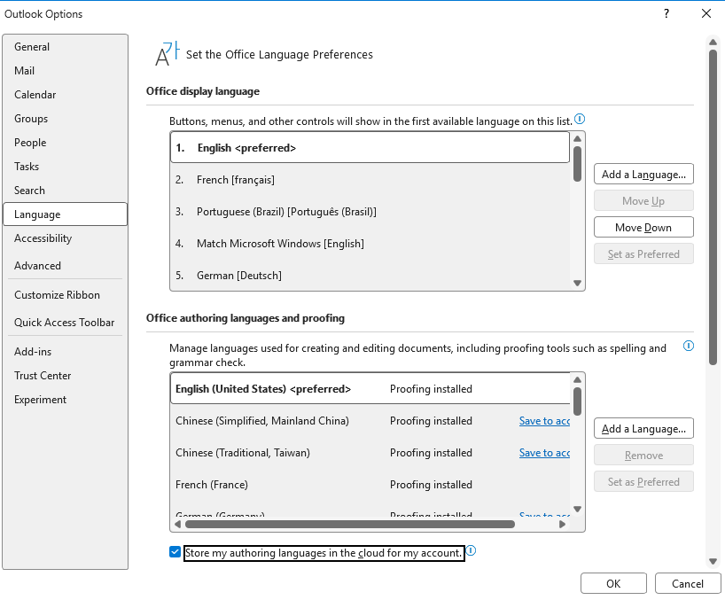Click the info icon beside authoring languages description
The width and height of the screenshot is (725, 600).
coord(689,346)
